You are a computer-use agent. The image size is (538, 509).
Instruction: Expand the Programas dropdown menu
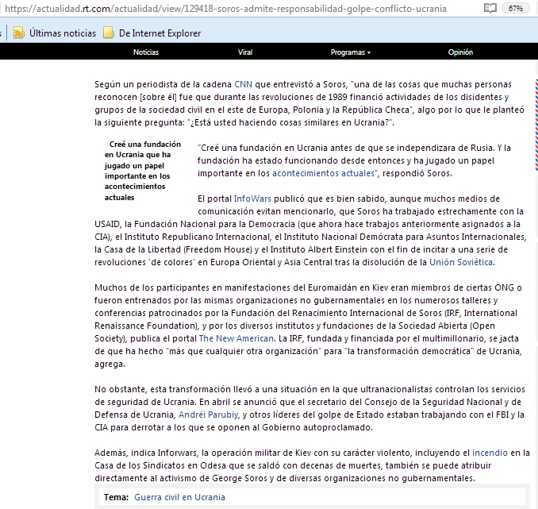pos(350,52)
